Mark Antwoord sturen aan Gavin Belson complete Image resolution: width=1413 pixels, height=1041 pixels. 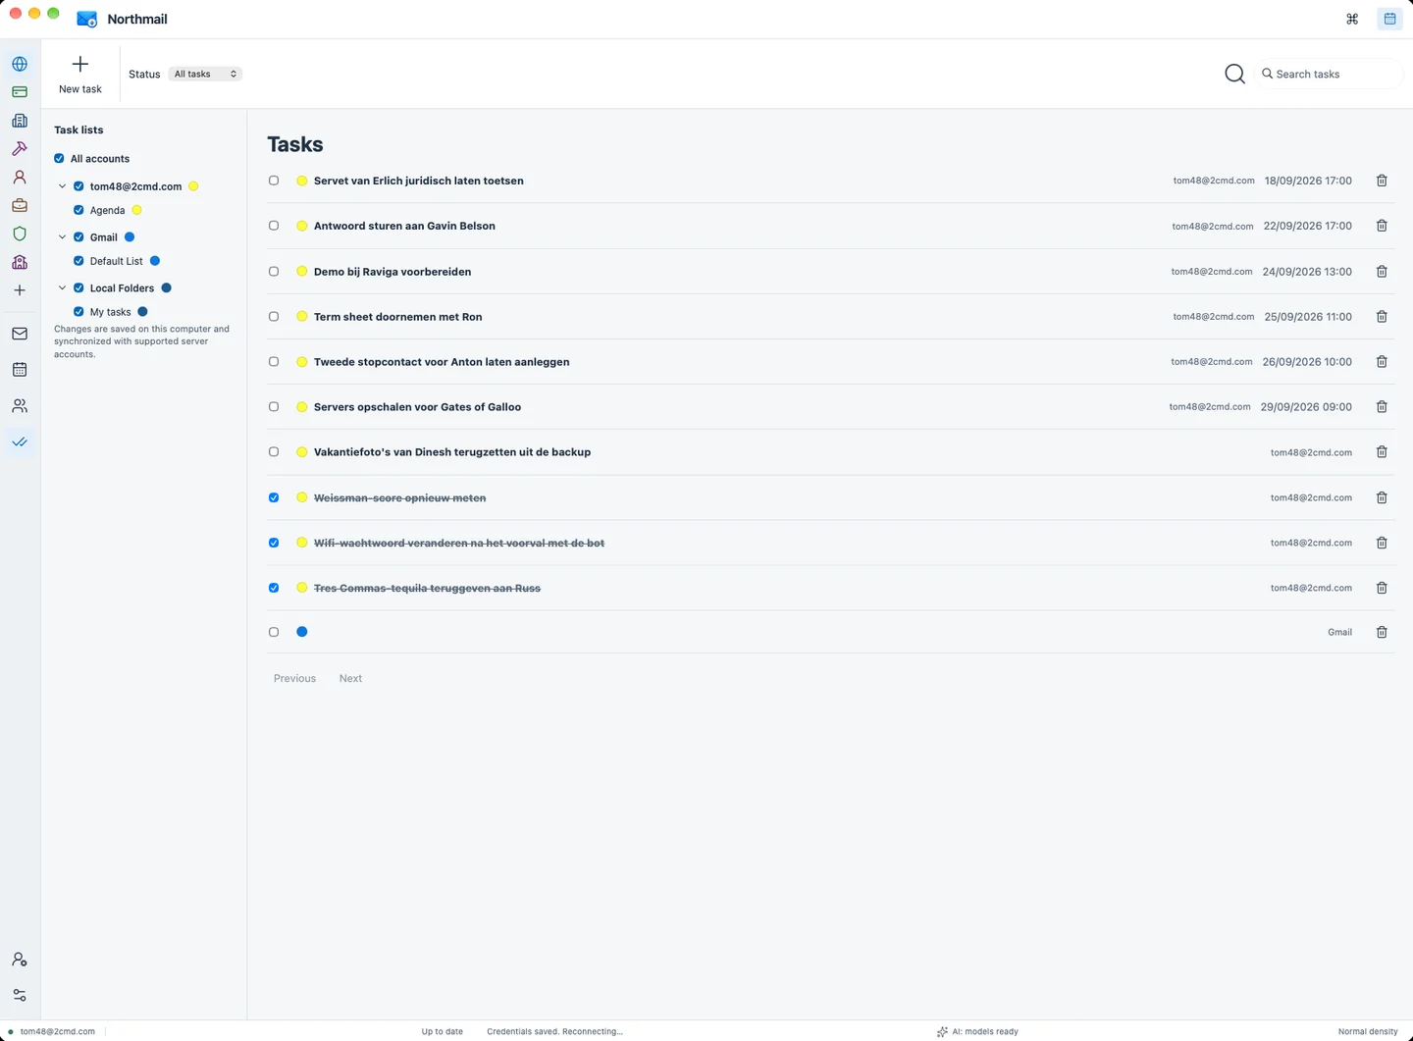click(x=274, y=226)
